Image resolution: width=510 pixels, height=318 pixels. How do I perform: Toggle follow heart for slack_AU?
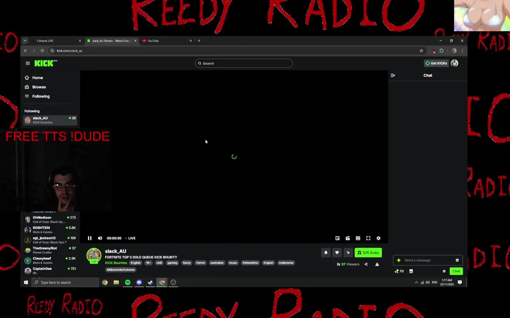click(337, 253)
